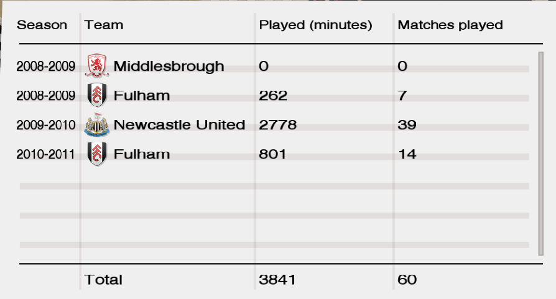Open the Newcastle United team name
This screenshot has height=299, width=556.
pos(179,125)
